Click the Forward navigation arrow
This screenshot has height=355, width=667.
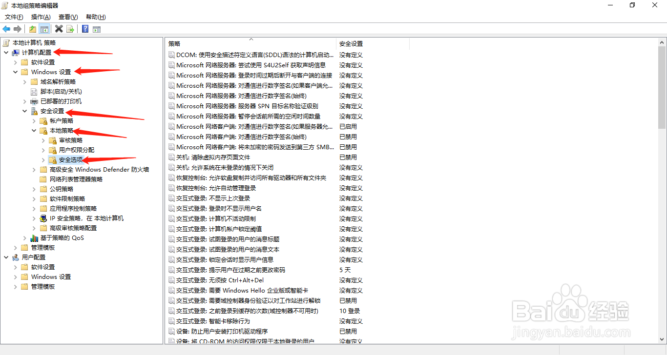(x=18, y=29)
